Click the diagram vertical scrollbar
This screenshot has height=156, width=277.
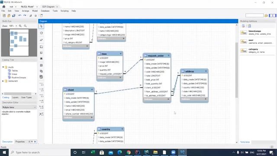237,70
